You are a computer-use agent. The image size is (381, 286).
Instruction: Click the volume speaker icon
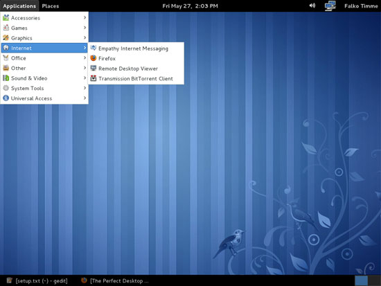[312, 6]
